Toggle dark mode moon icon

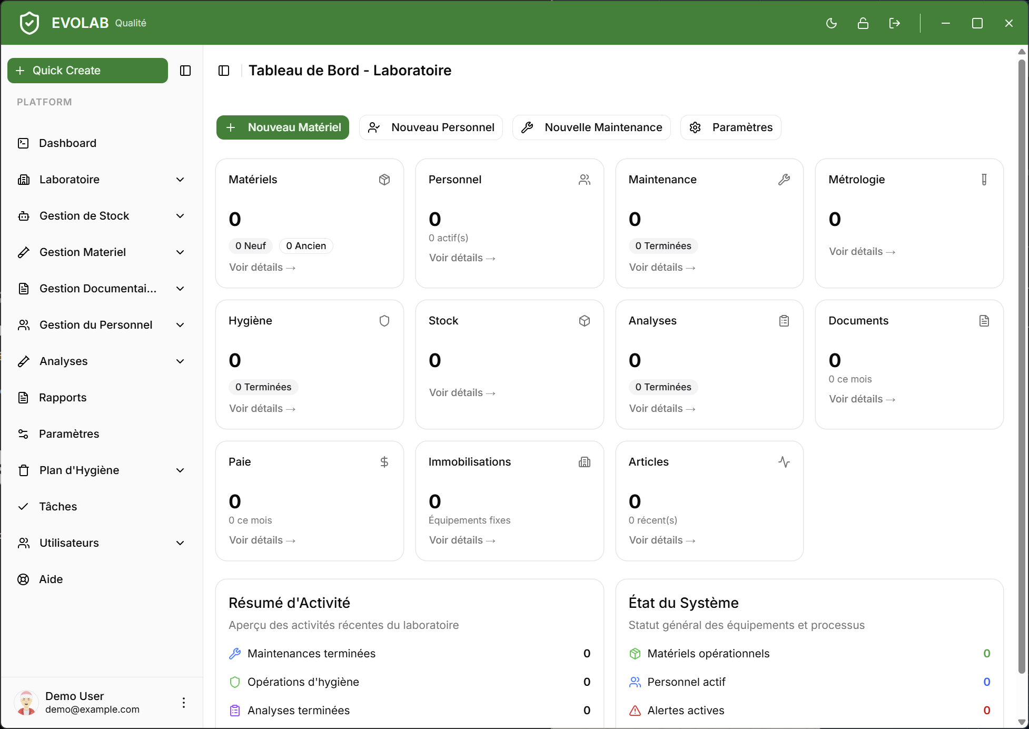click(832, 23)
